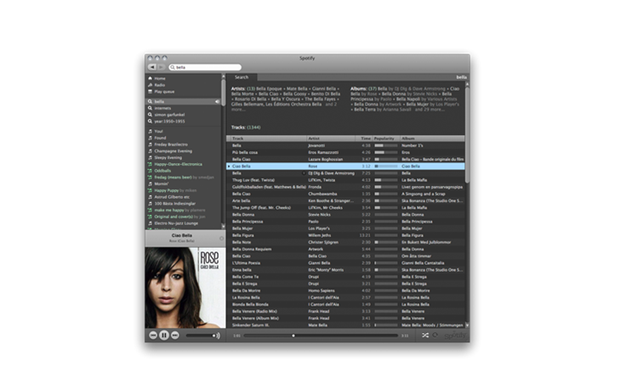Open the 'Astrud Gilberto etc' playlist
Viewport: 626px width, 389px height.
pyautogui.click(x=172, y=197)
